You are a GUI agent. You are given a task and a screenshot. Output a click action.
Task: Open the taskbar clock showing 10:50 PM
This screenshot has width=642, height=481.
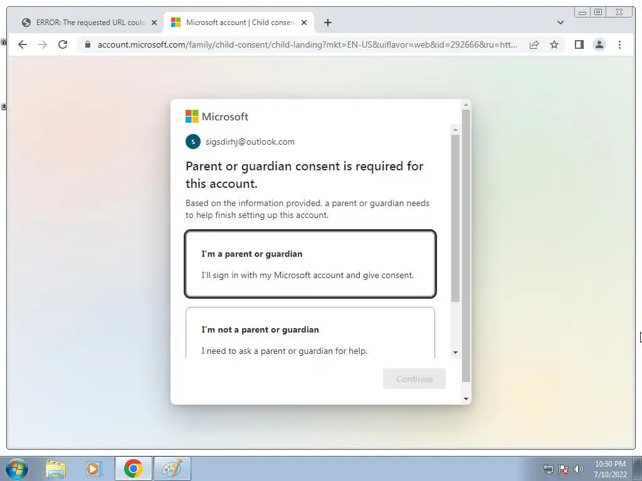coord(610,469)
